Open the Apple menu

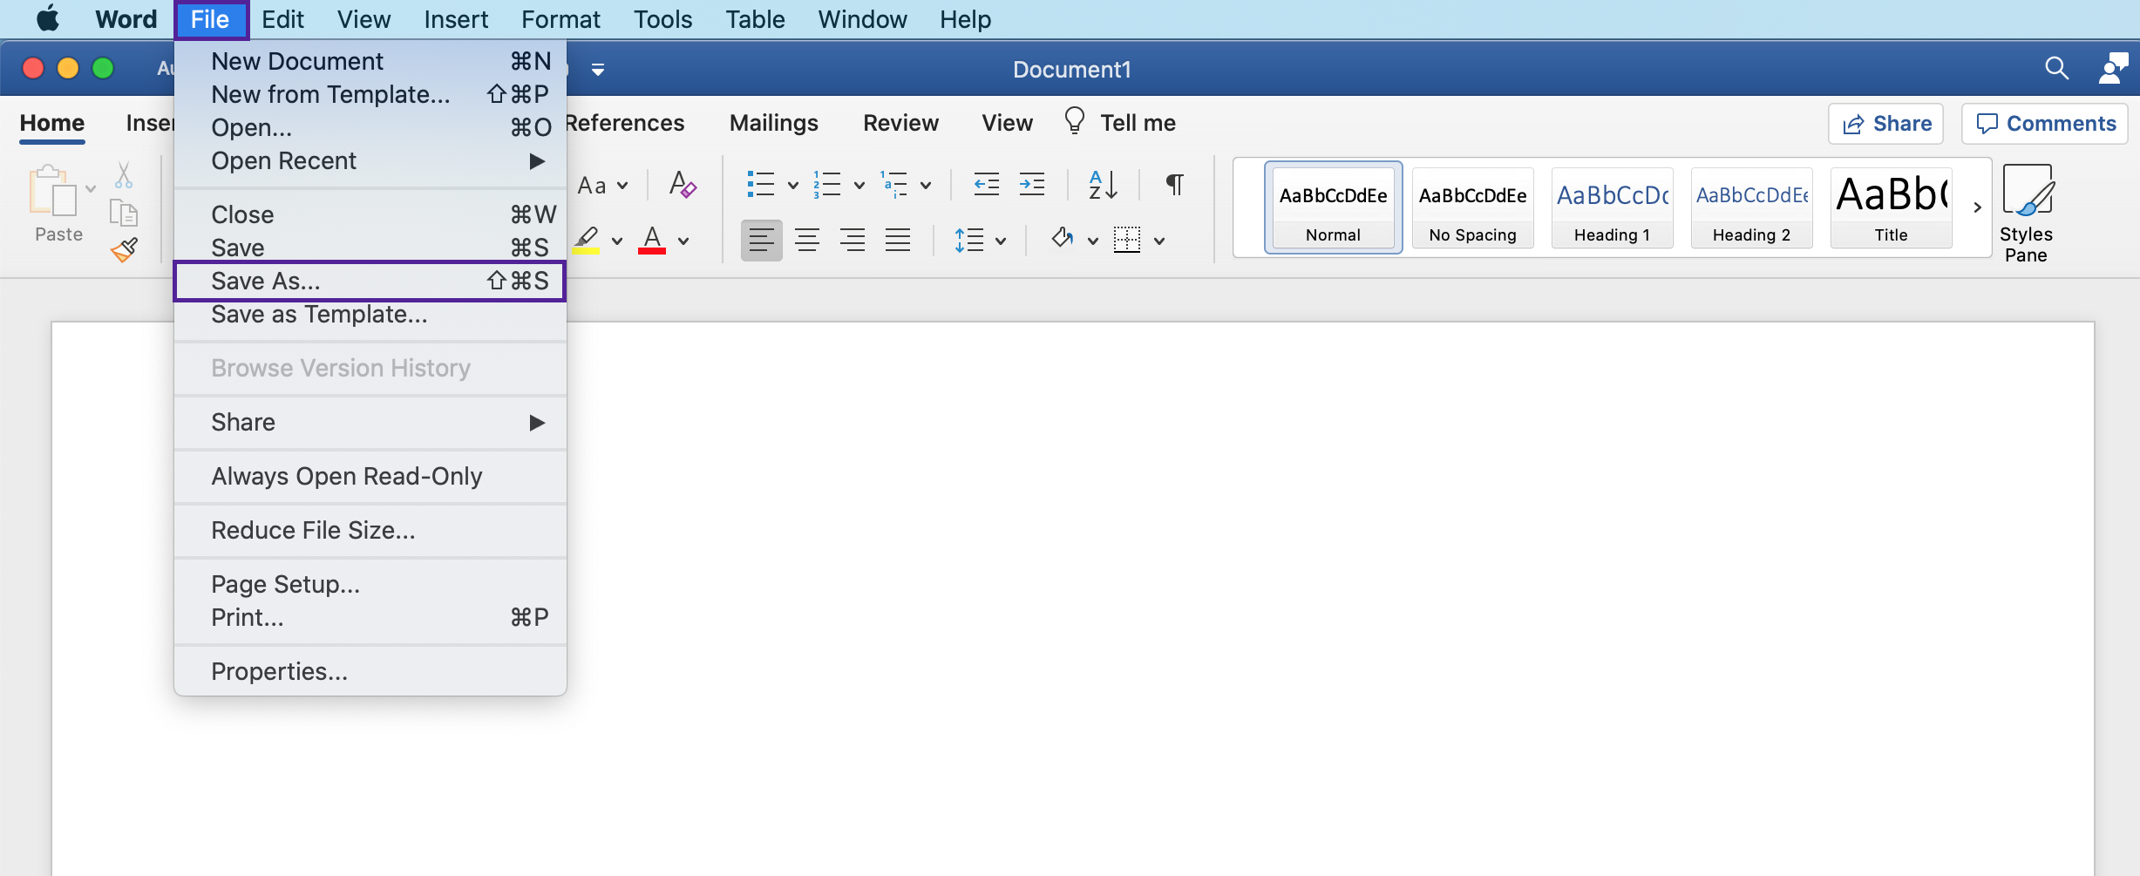[x=48, y=19]
